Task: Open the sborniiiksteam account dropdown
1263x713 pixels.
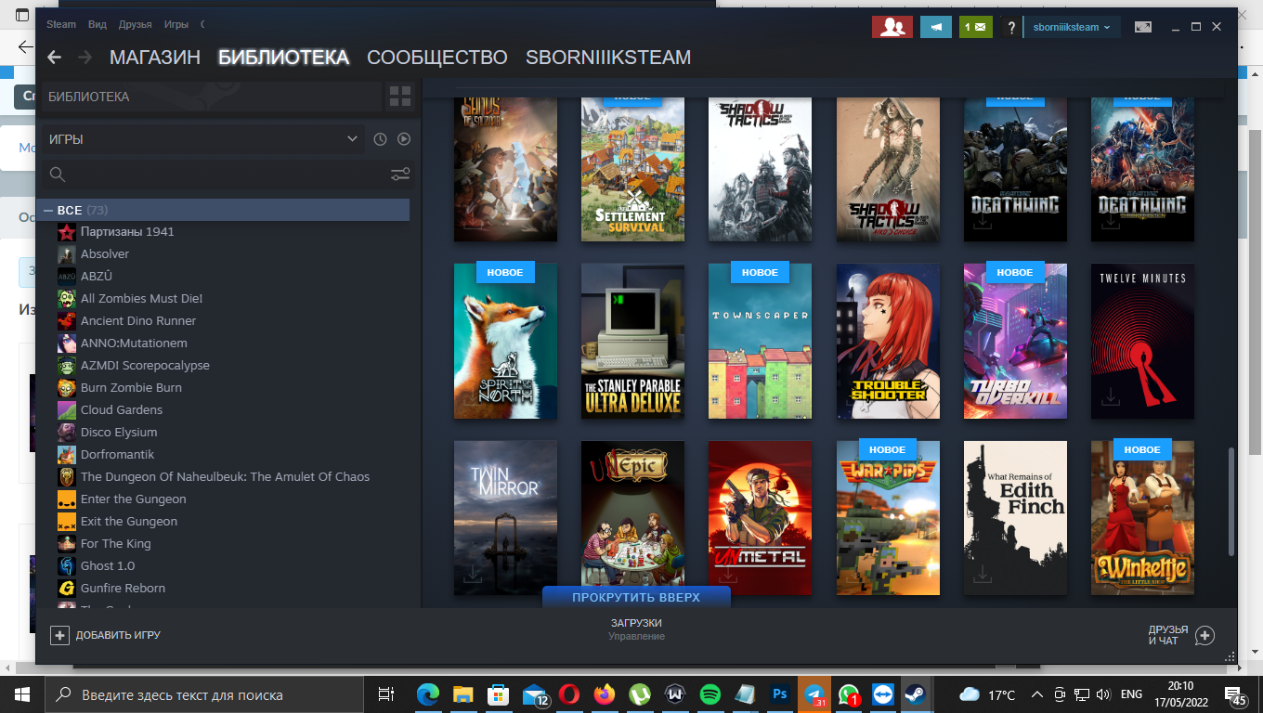Action: pyautogui.click(x=1071, y=27)
